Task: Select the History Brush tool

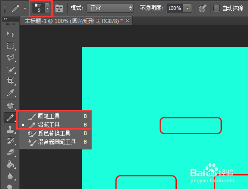Action: (10, 141)
